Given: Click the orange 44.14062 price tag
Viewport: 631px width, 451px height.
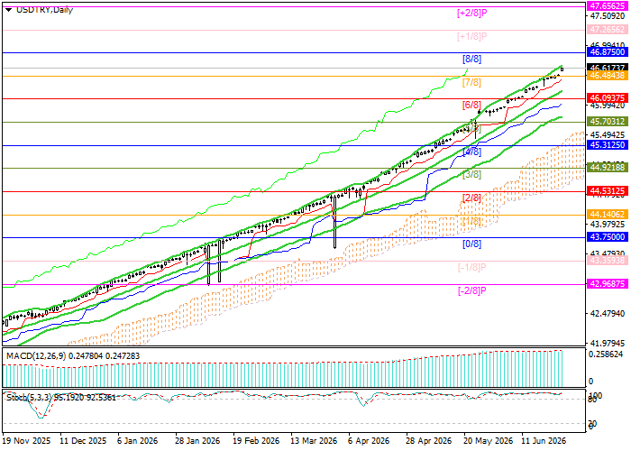Looking at the screenshot, I should [608, 215].
